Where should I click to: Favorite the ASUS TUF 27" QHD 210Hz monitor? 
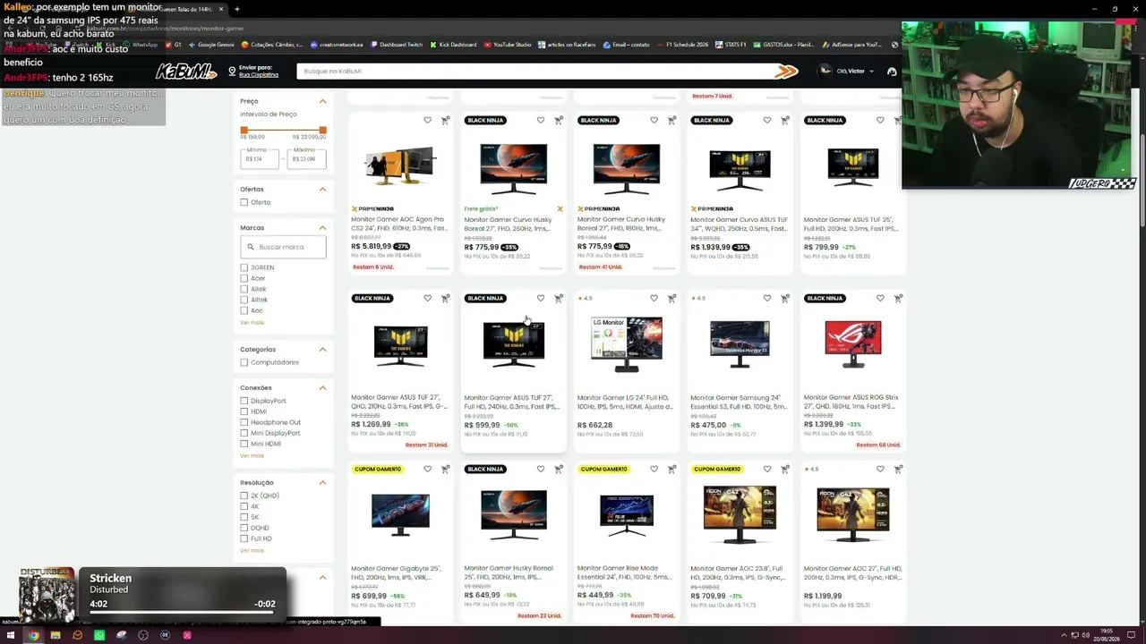(x=427, y=298)
